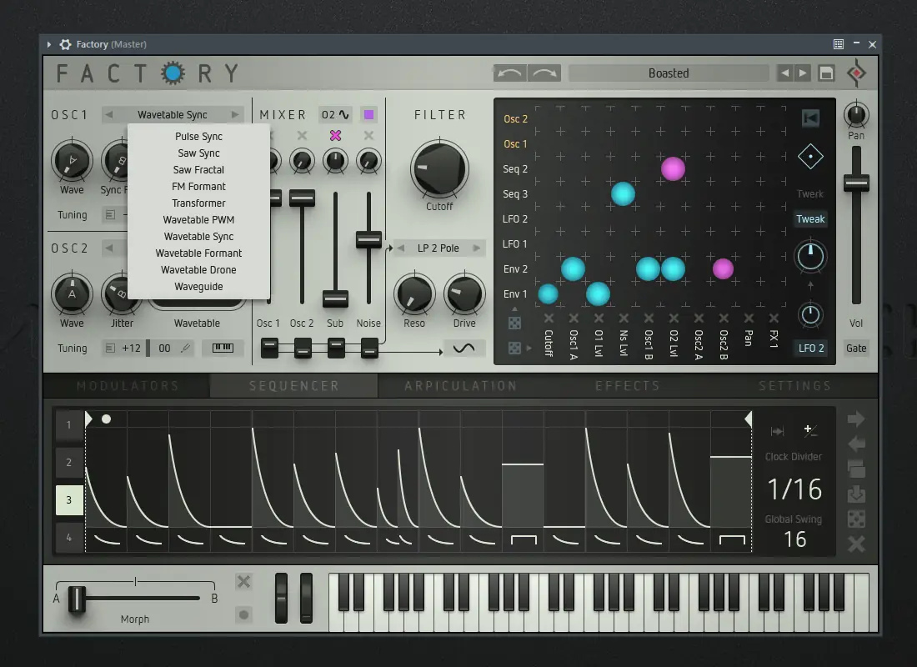Click the purple square mixer icon
The width and height of the screenshot is (917, 667).
(369, 115)
